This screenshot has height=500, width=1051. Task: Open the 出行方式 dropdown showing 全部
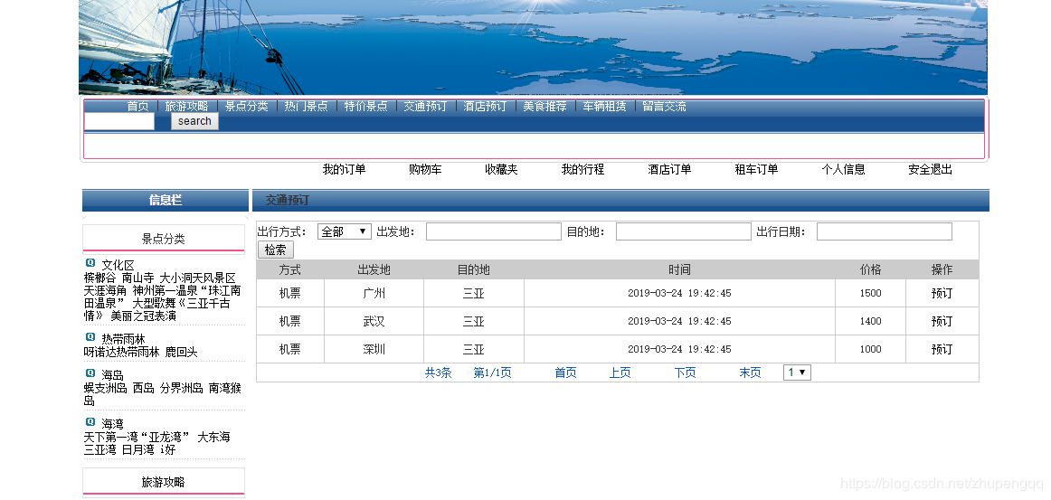(x=345, y=231)
